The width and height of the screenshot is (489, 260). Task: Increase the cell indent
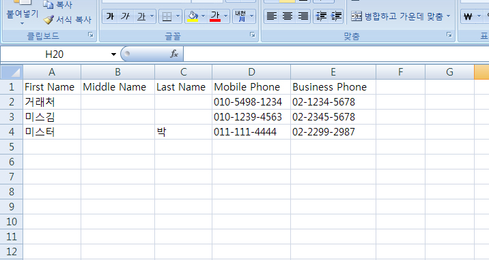[x=336, y=16]
